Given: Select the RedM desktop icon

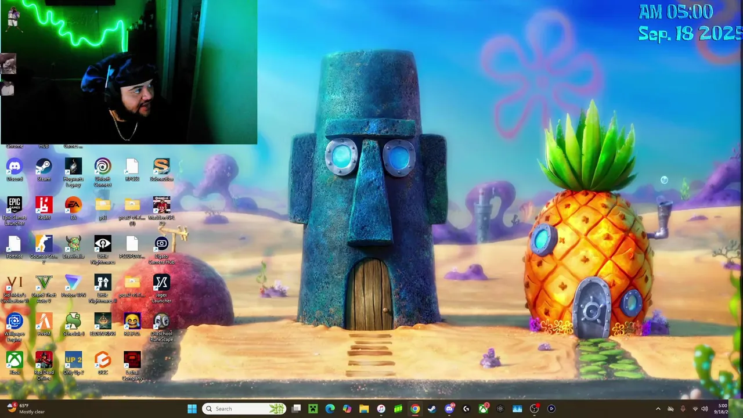Looking at the screenshot, I should [44, 209].
